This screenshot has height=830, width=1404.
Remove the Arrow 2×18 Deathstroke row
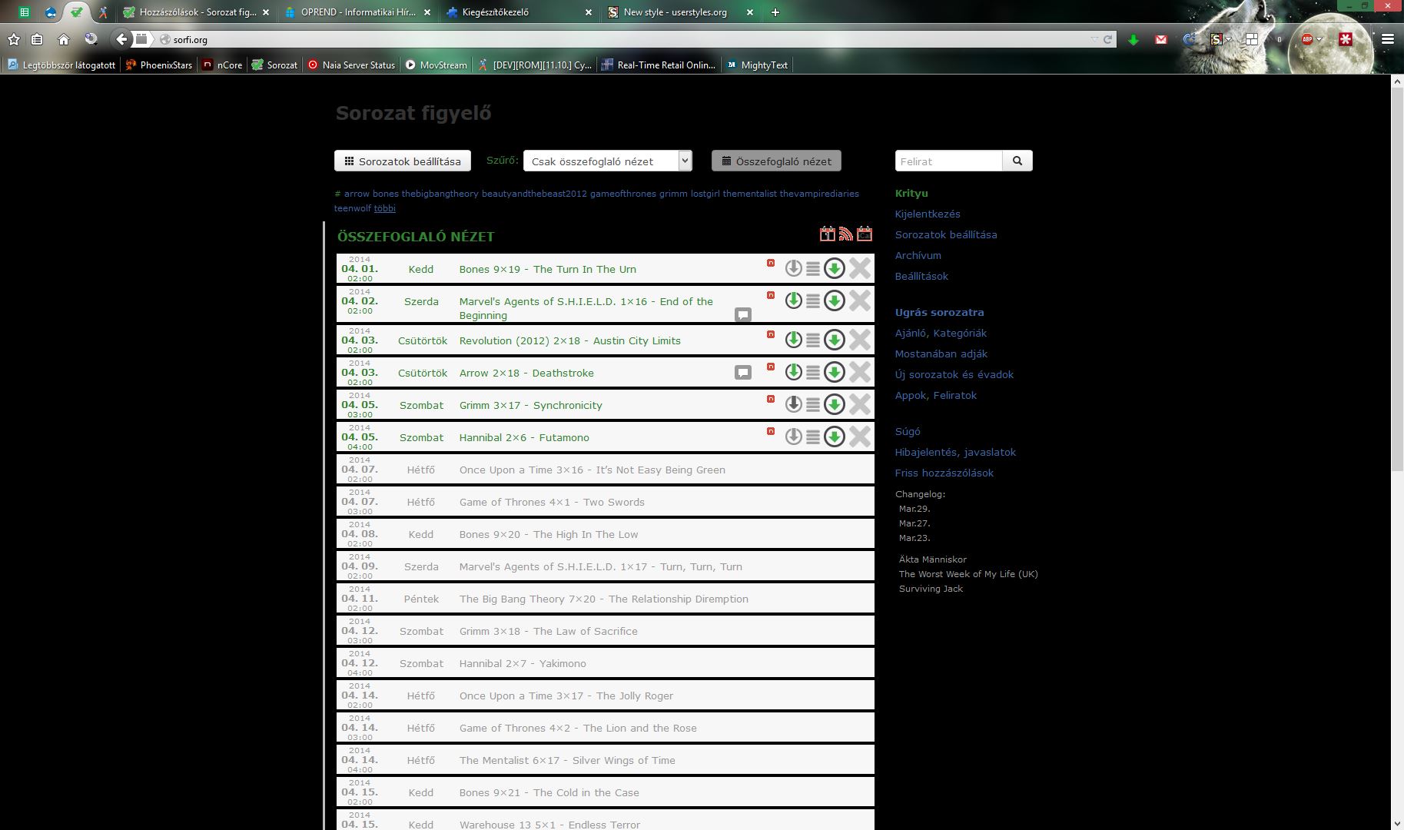point(860,372)
